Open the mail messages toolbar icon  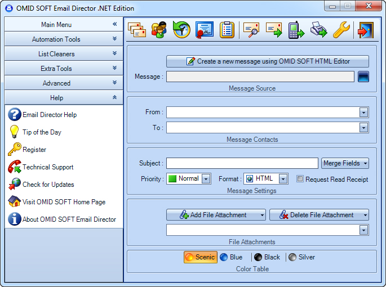137,30
